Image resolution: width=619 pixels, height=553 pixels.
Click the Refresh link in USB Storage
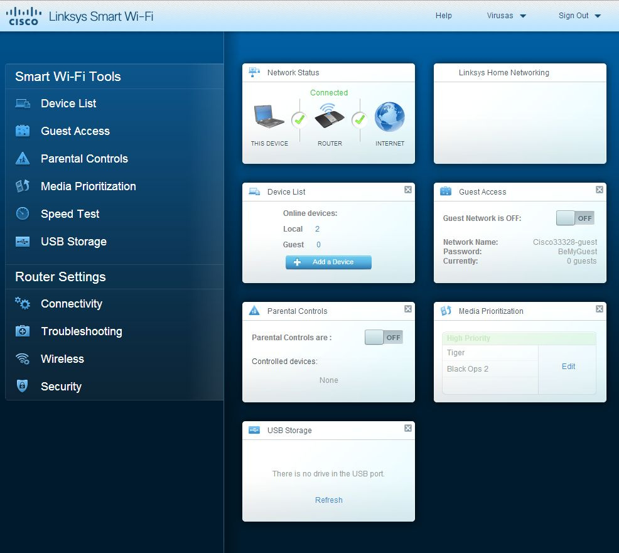tap(329, 500)
